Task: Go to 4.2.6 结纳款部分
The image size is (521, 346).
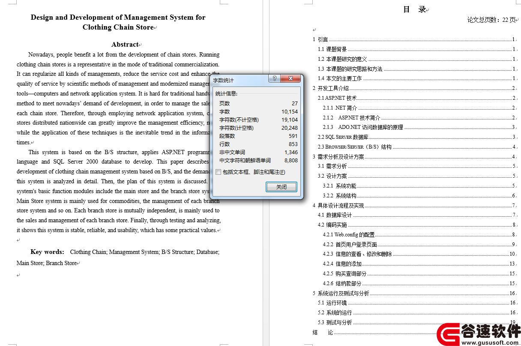Action: click(419, 283)
